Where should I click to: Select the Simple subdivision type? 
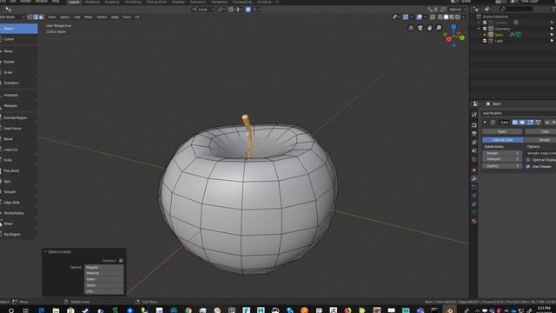point(539,140)
